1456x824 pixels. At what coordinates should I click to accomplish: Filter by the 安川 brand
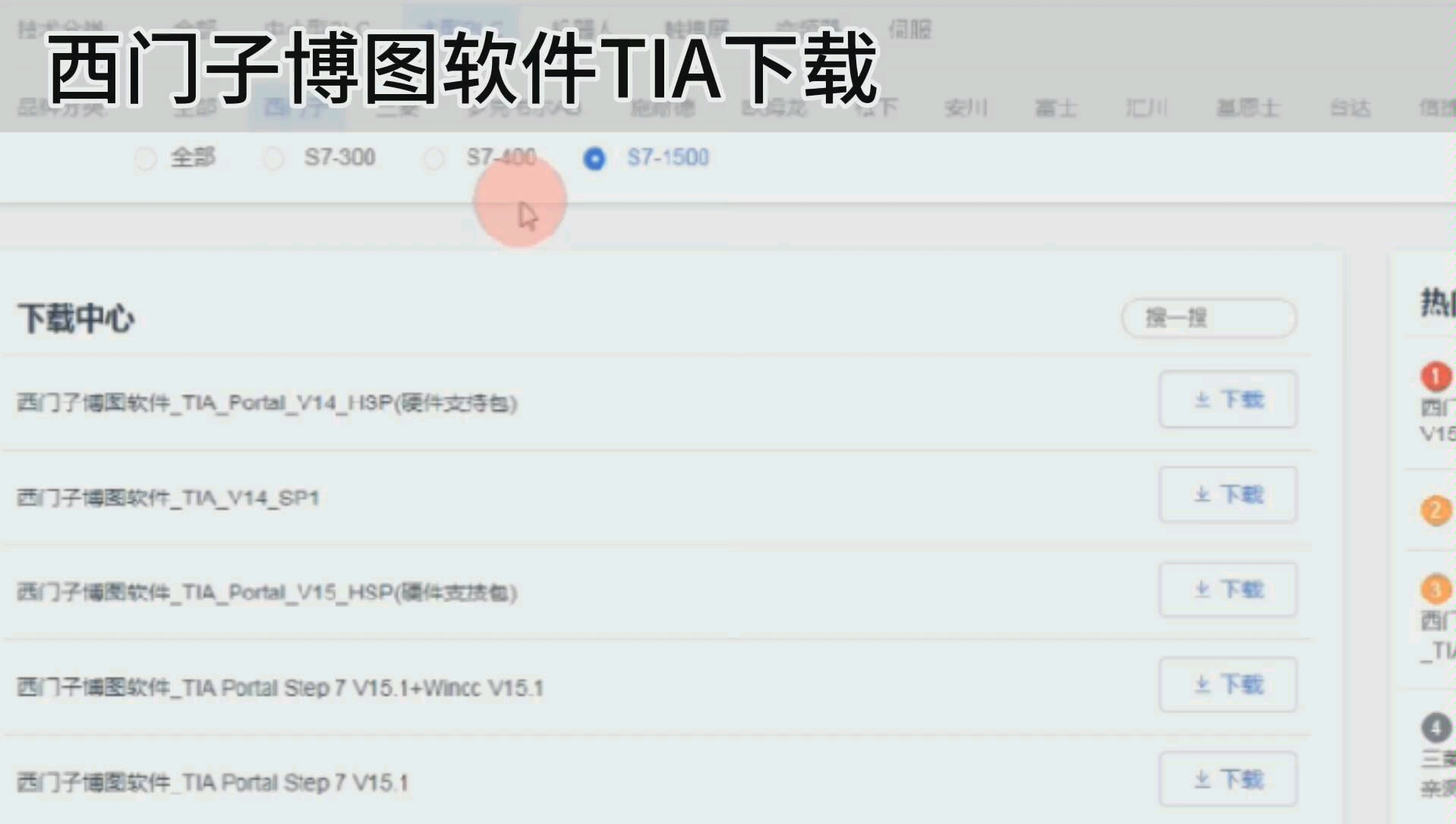click(x=966, y=109)
